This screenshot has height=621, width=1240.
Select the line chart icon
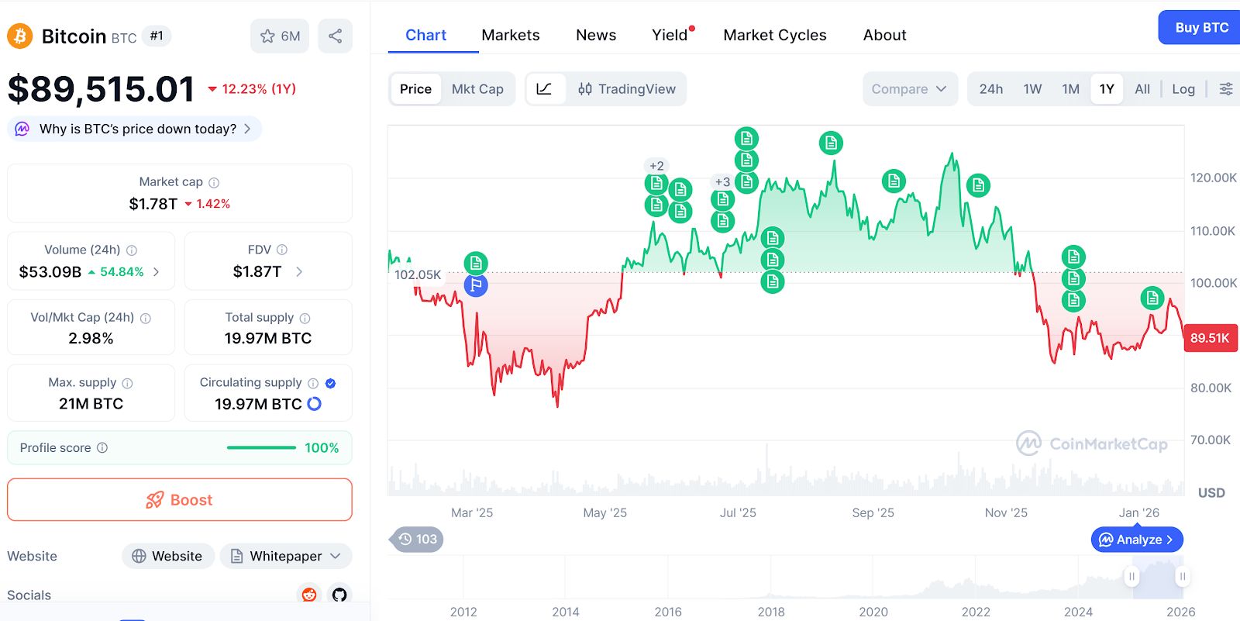point(546,88)
